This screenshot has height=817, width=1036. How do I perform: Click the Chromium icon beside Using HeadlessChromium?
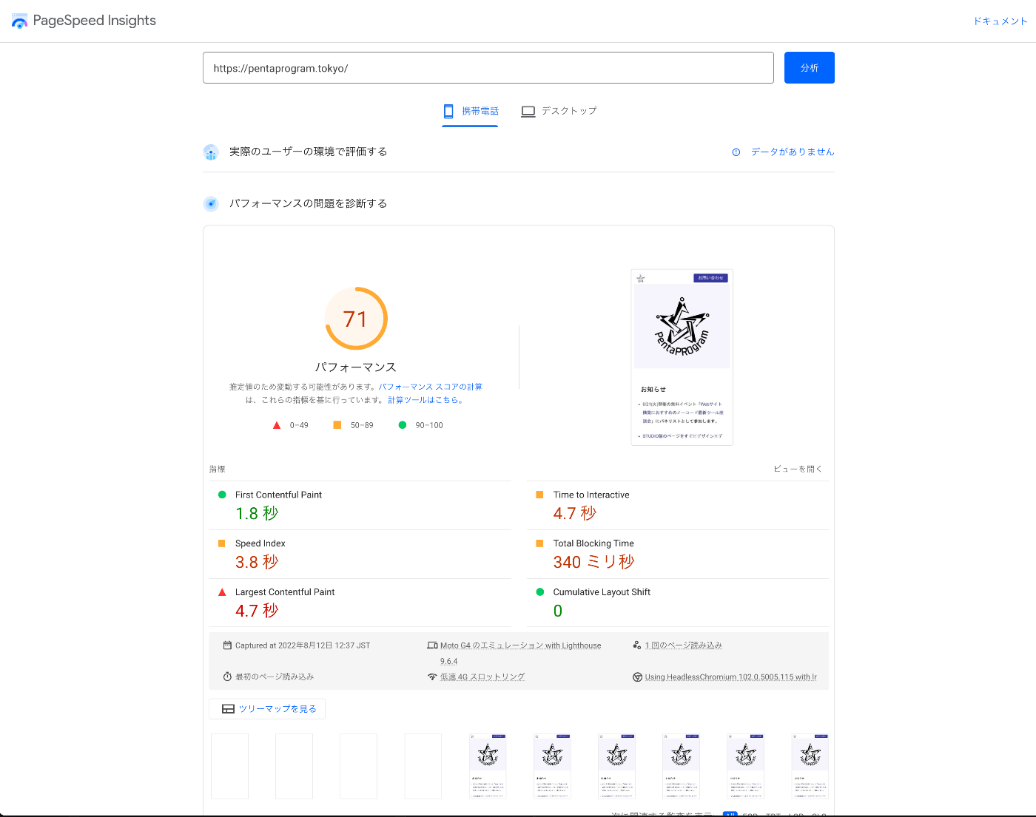tap(637, 677)
